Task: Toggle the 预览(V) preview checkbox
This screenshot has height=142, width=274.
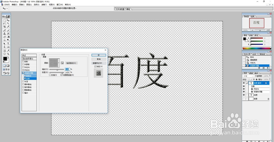Action: pos(95,66)
